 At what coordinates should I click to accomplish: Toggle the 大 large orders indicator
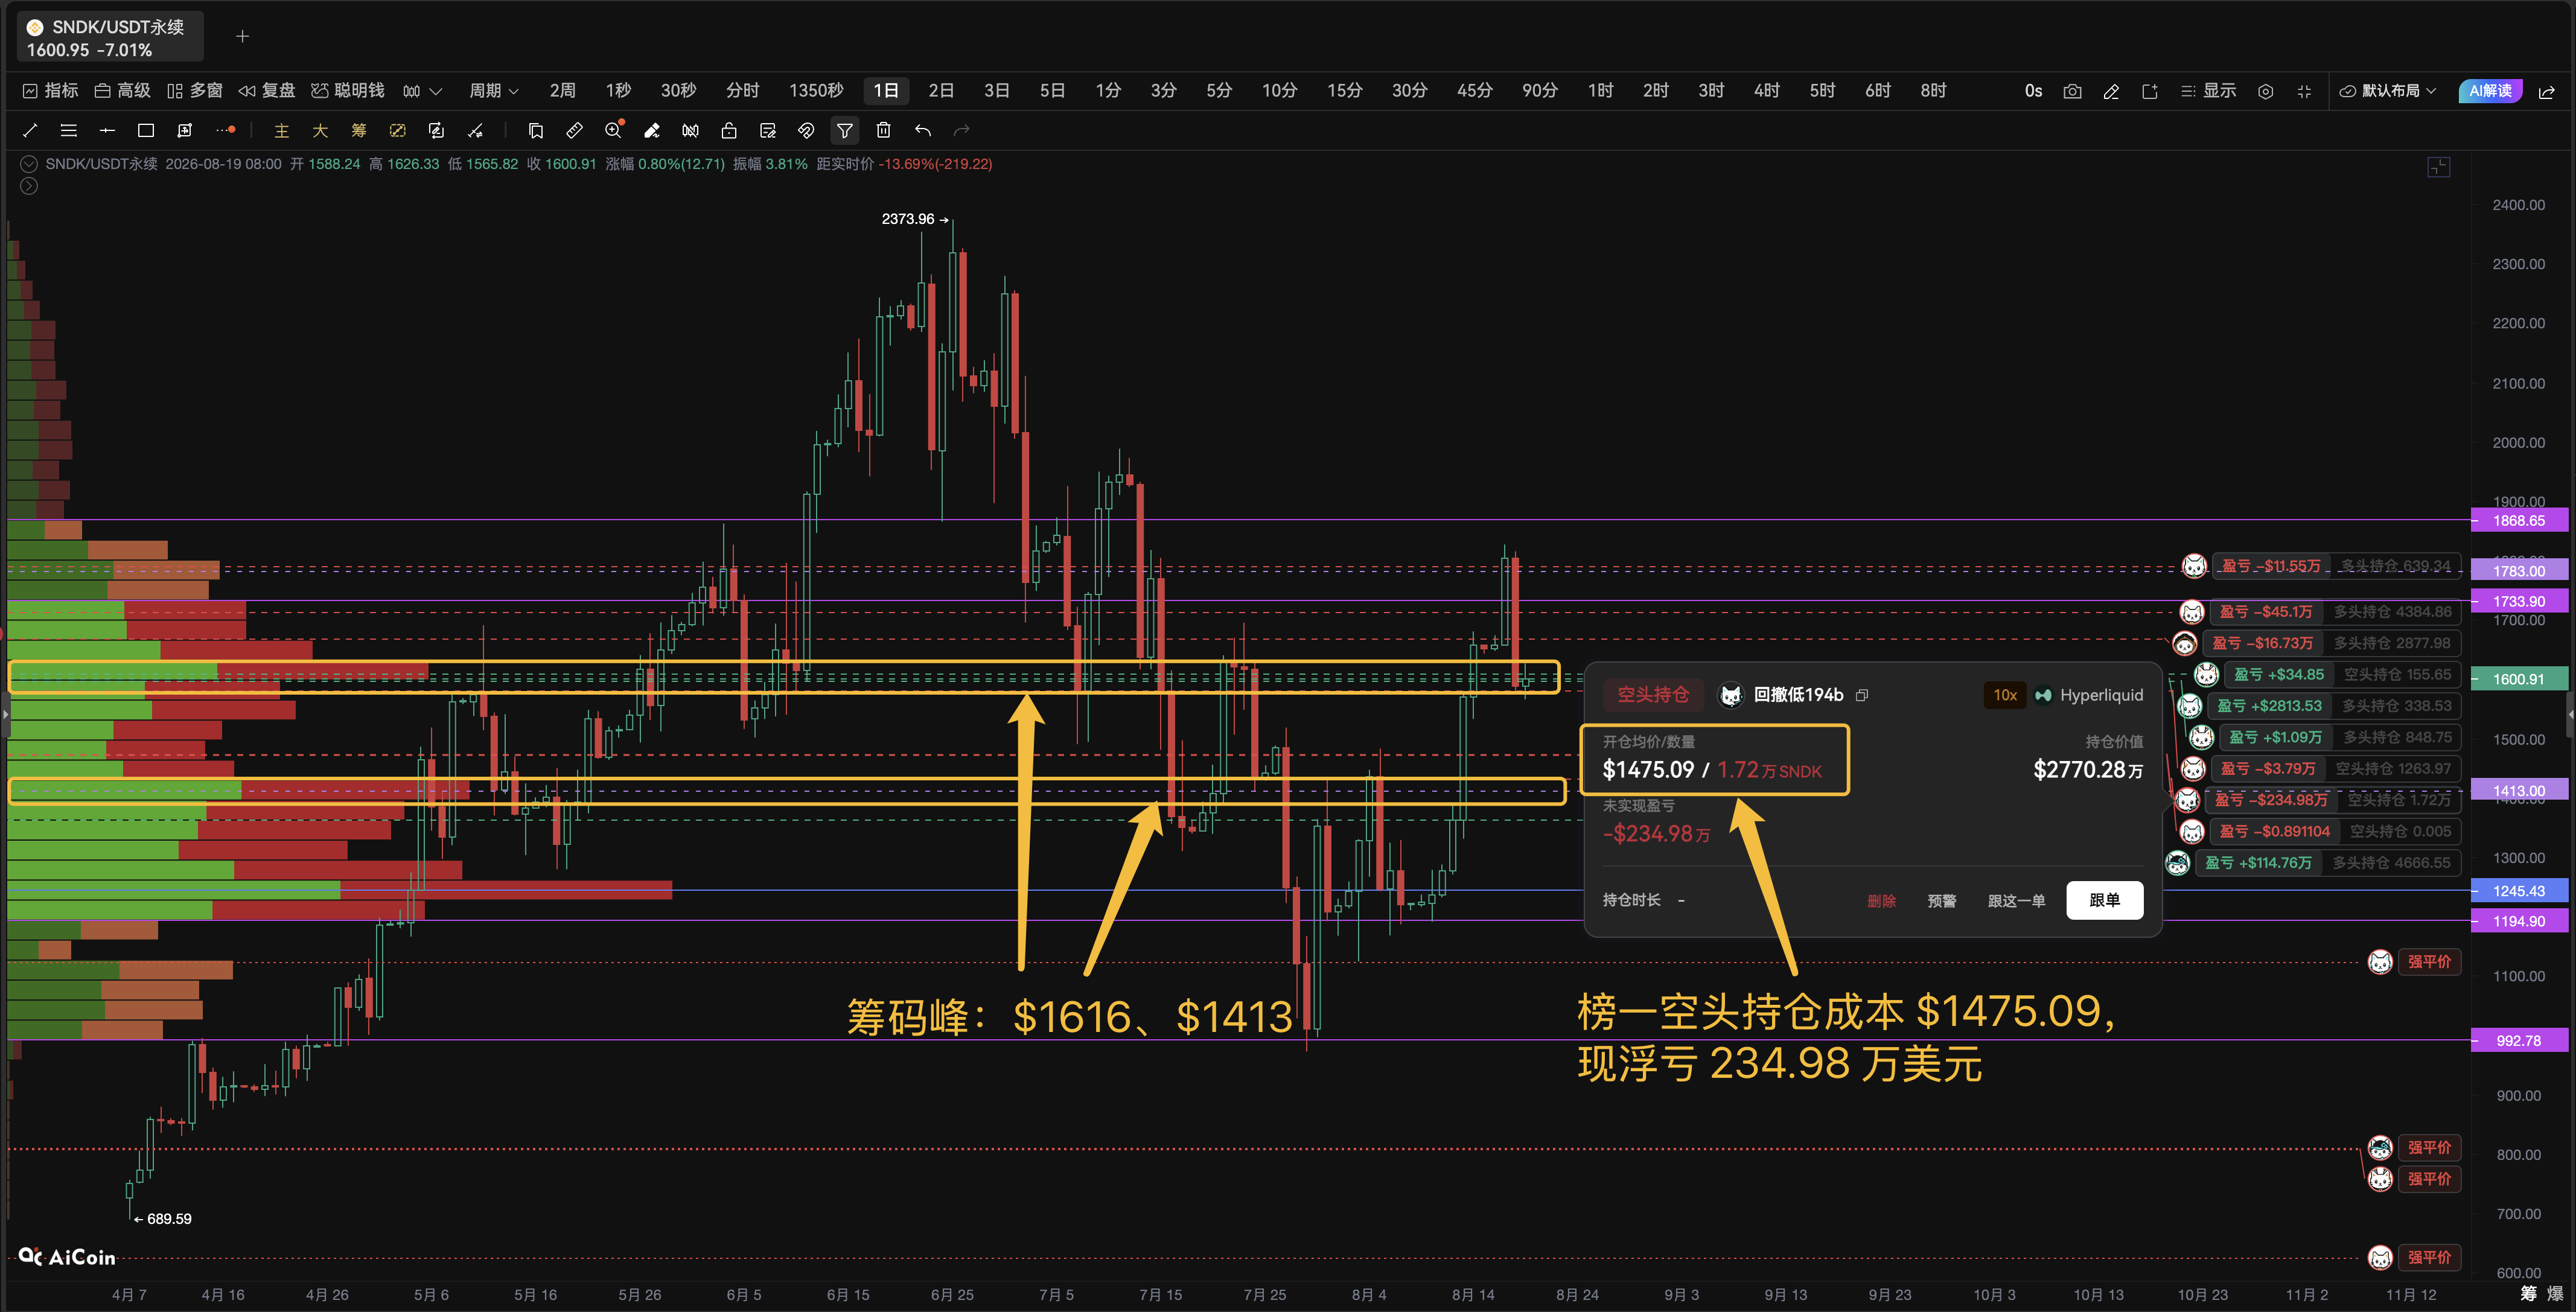click(x=320, y=130)
